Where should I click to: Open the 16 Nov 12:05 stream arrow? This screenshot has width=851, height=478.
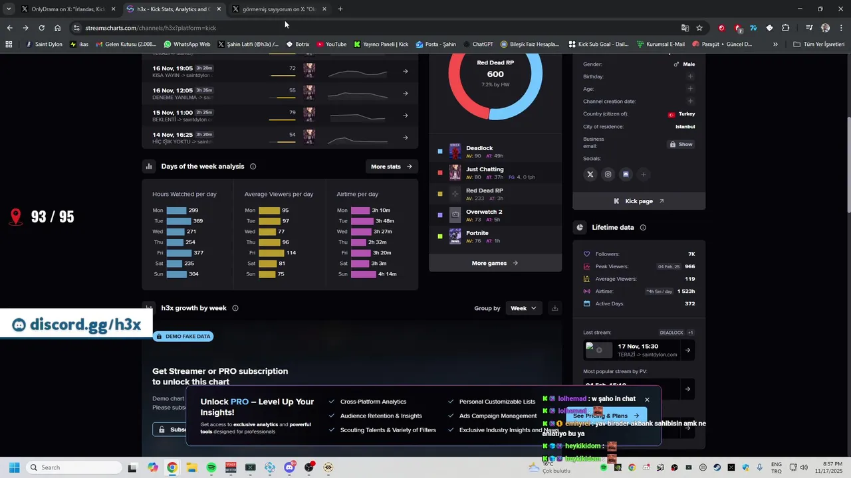pyautogui.click(x=405, y=93)
